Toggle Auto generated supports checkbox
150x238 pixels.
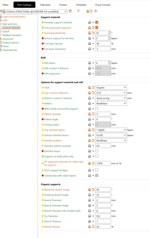tap(97, 27)
